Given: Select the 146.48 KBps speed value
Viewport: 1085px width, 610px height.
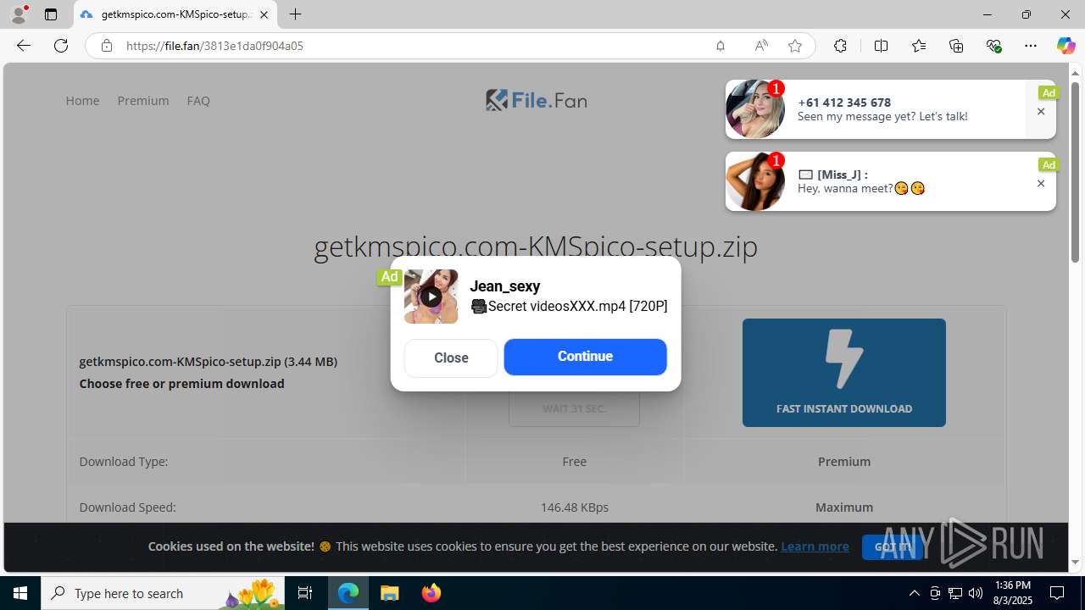Looking at the screenshot, I should point(574,507).
